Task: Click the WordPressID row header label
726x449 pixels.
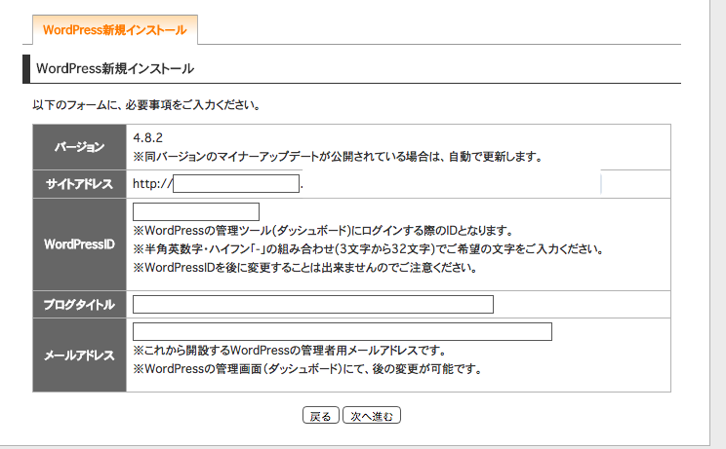Action: [80, 244]
